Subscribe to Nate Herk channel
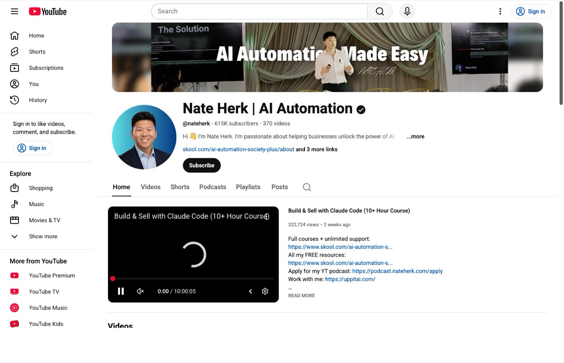This screenshot has width=564, height=363. [x=202, y=165]
